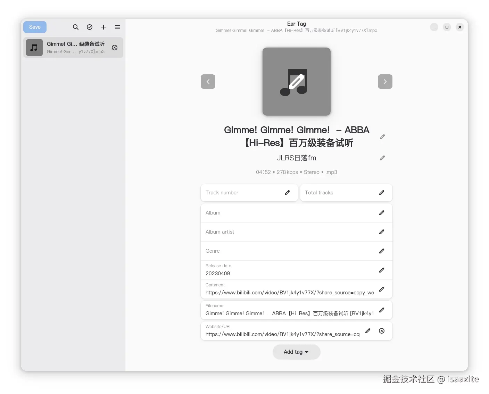489x394 pixels.
Task: Go to next file with right chevron
Action: coord(385,82)
